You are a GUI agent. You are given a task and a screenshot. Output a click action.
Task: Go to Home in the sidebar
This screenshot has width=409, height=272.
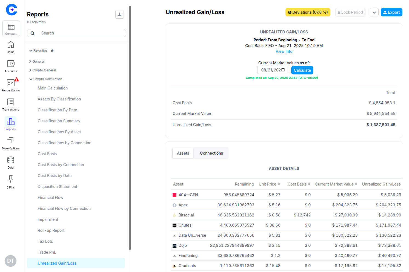11,47
